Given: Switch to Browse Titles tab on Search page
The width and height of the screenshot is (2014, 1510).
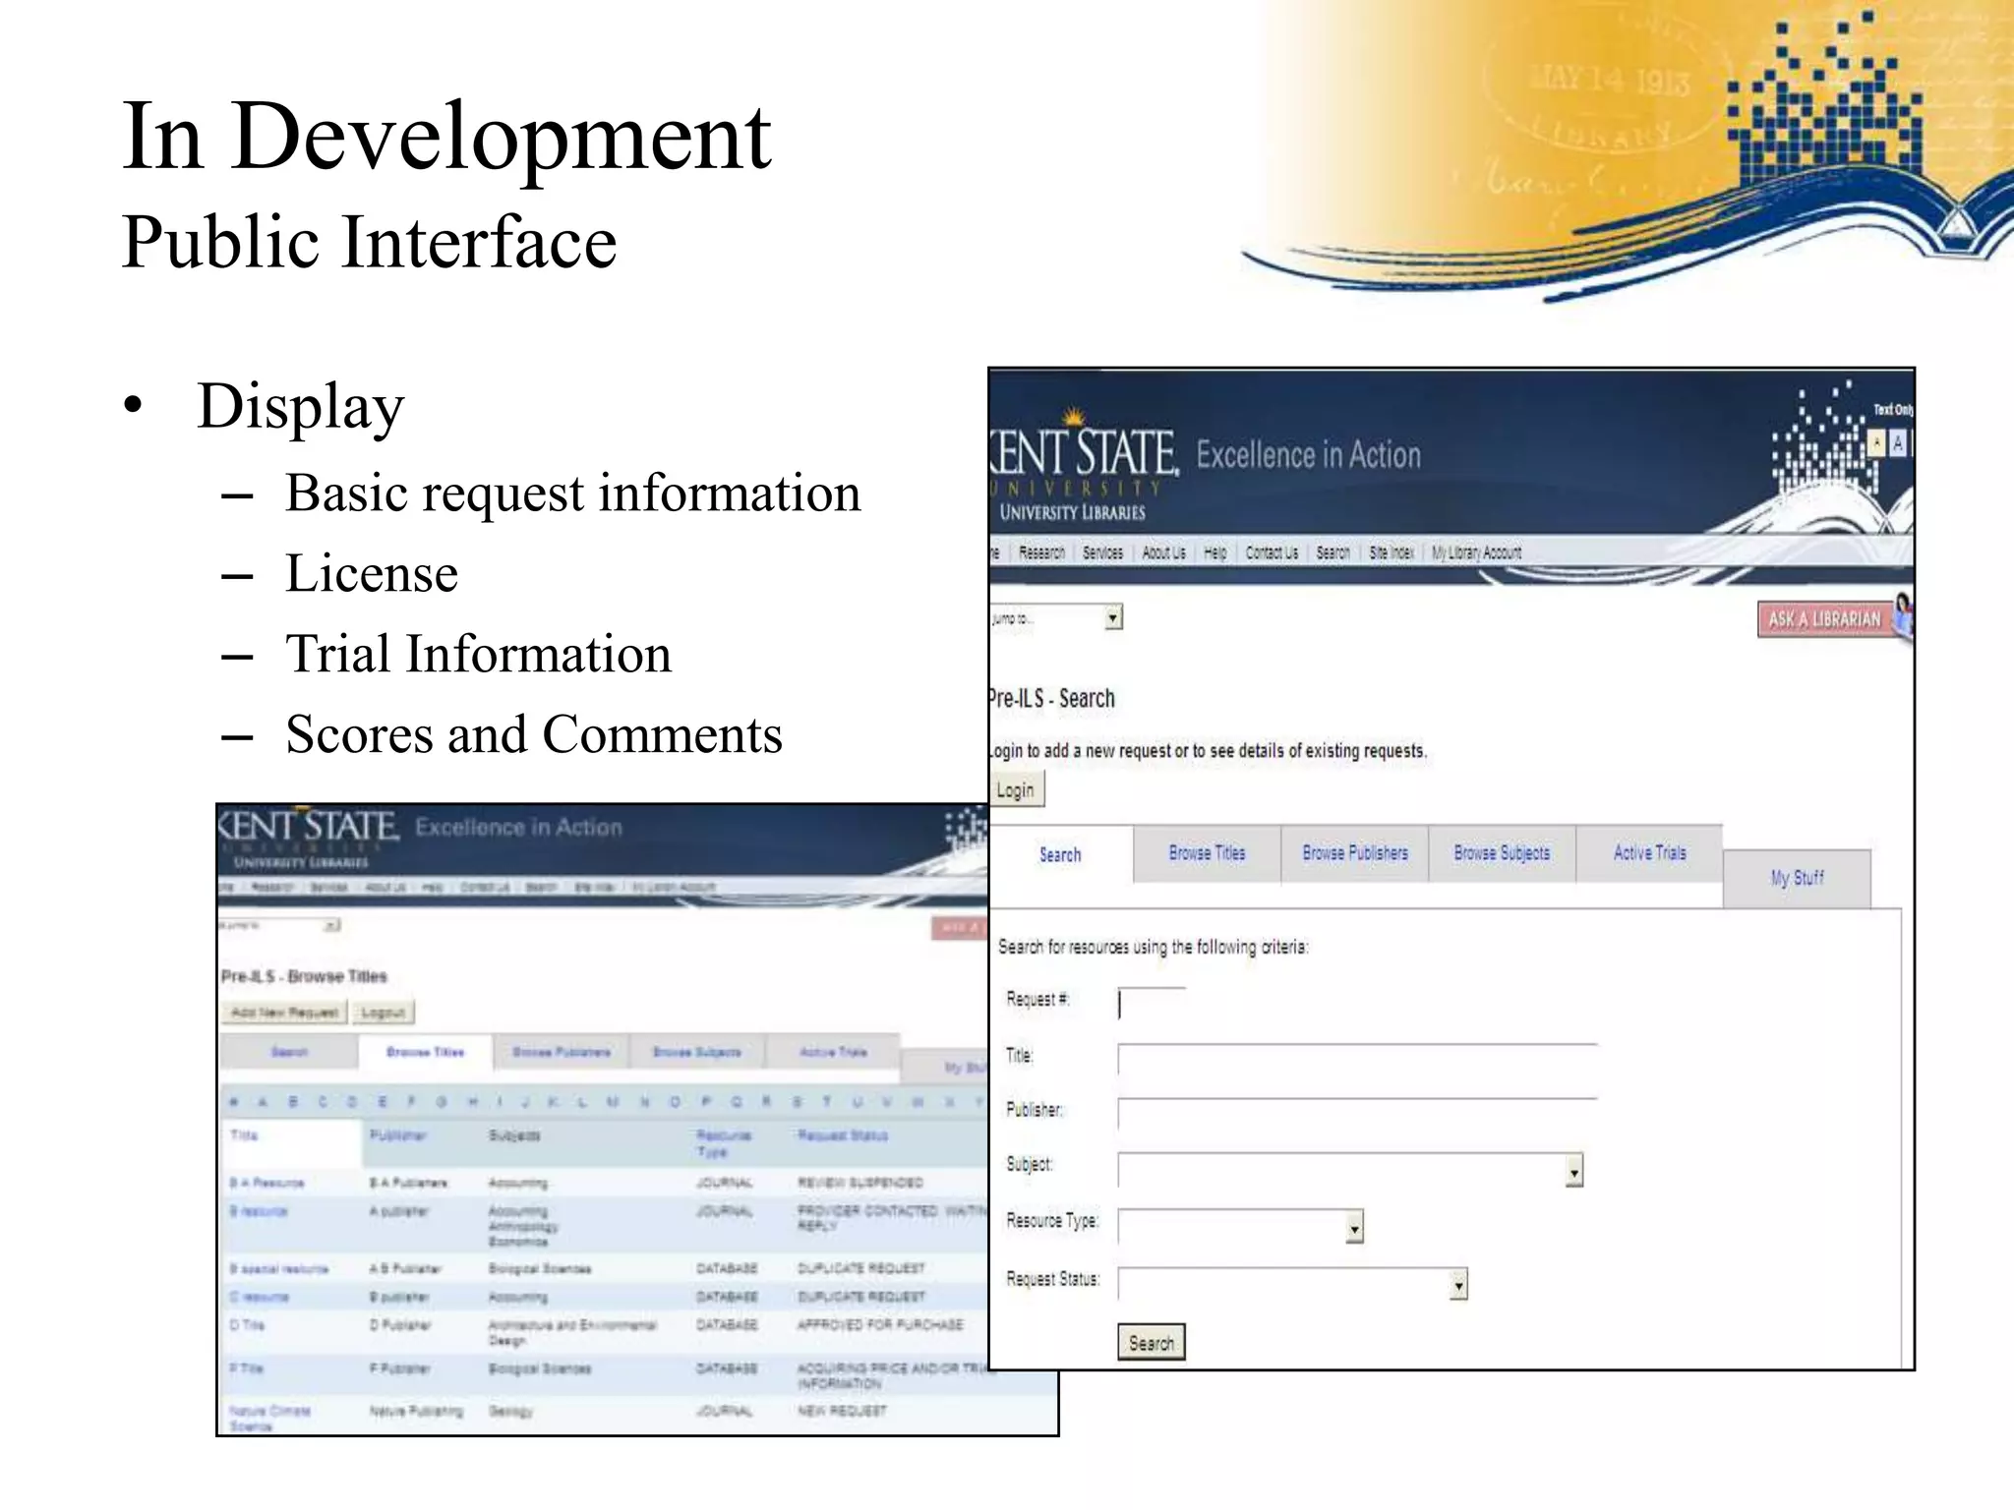Looking at the screenshot, I should point(1207,852).
